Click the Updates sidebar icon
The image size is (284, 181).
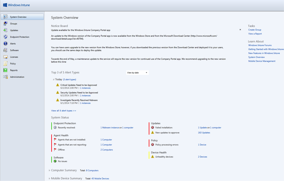tap(5, 30)
